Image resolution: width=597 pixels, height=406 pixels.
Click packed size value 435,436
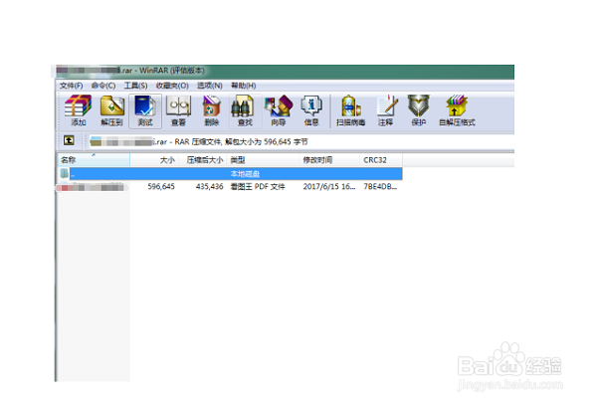tap(209, 187)
